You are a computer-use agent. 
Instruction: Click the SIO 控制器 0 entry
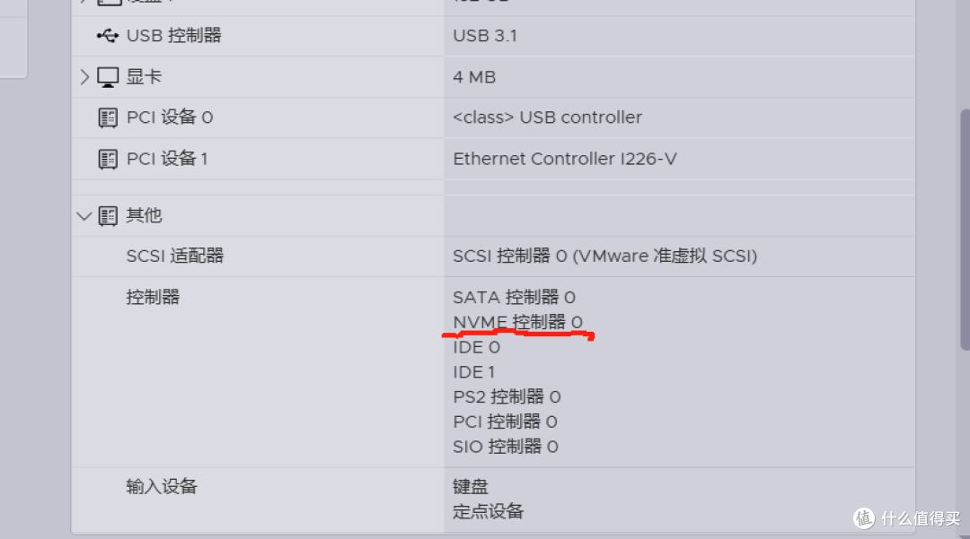tap(506, 447)
